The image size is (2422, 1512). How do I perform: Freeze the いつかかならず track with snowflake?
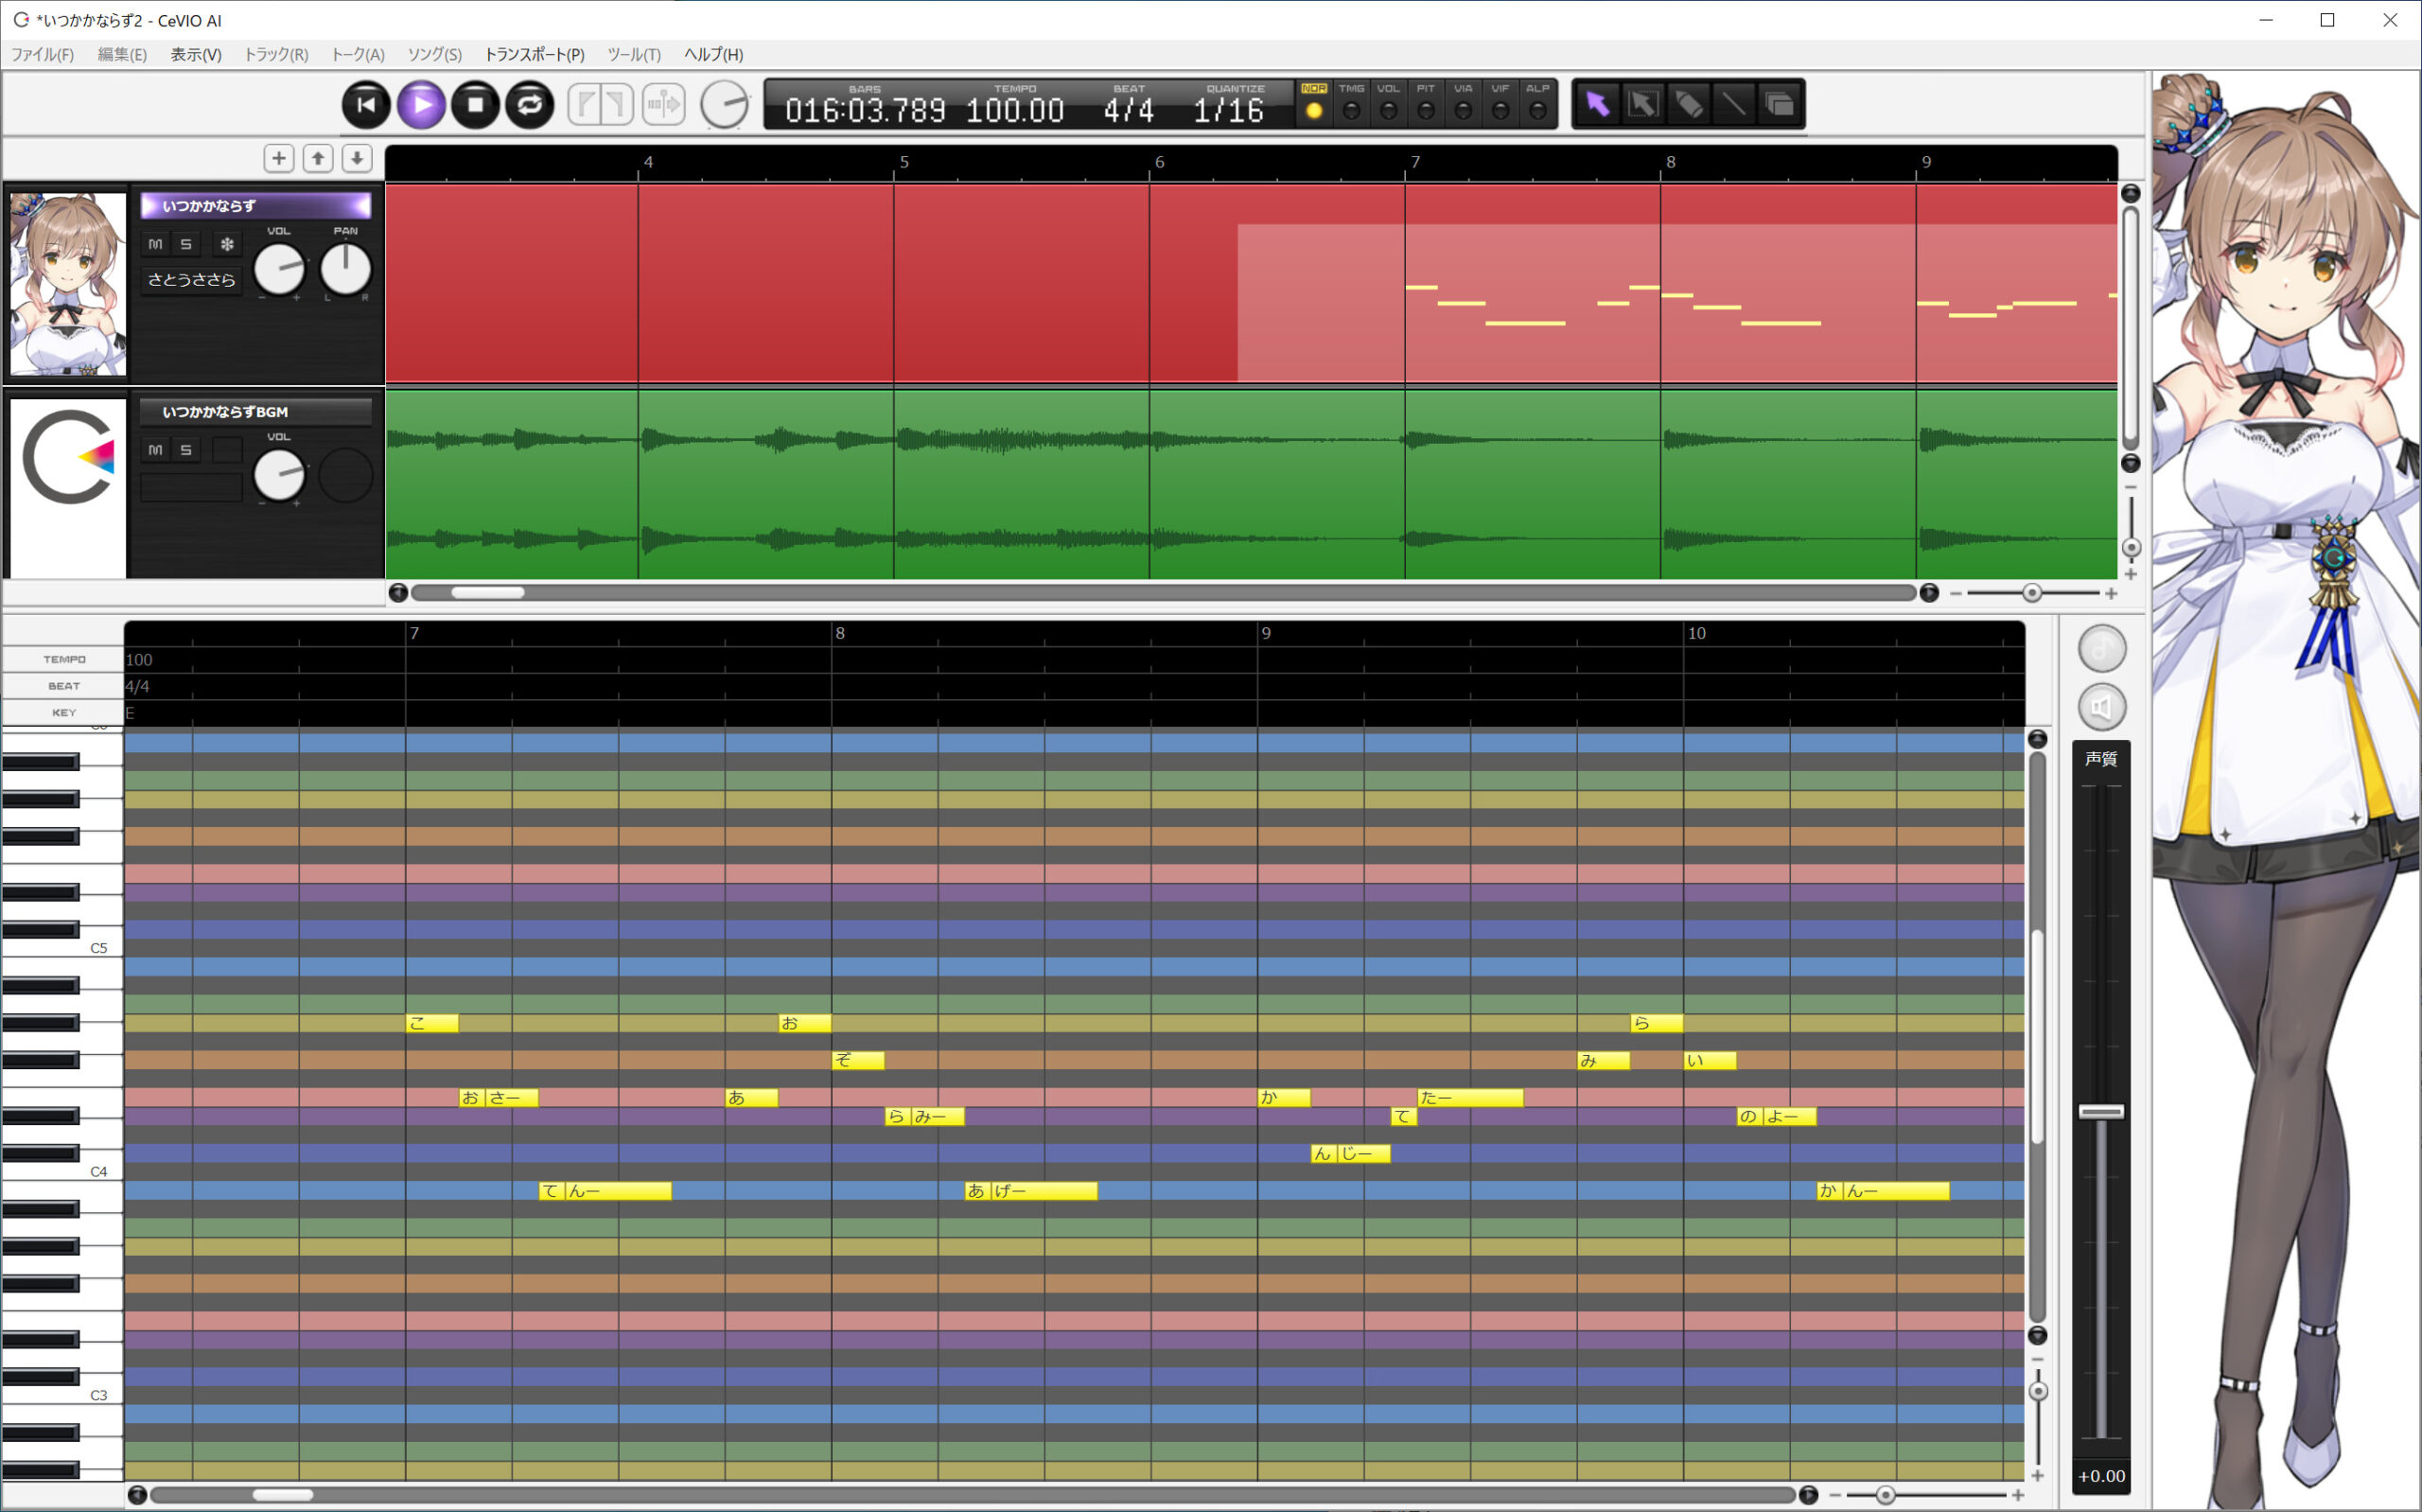pos(227,244)
